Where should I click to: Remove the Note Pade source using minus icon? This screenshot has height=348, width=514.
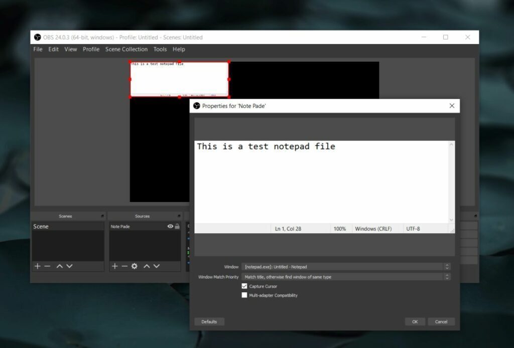(124, 266)
